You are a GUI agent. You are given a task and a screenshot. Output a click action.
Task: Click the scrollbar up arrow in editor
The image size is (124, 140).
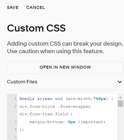[120, 97]
